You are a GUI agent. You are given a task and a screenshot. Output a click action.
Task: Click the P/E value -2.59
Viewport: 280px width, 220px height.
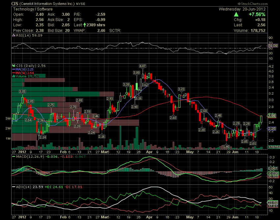pyautogui.click(x=100, y=14)
